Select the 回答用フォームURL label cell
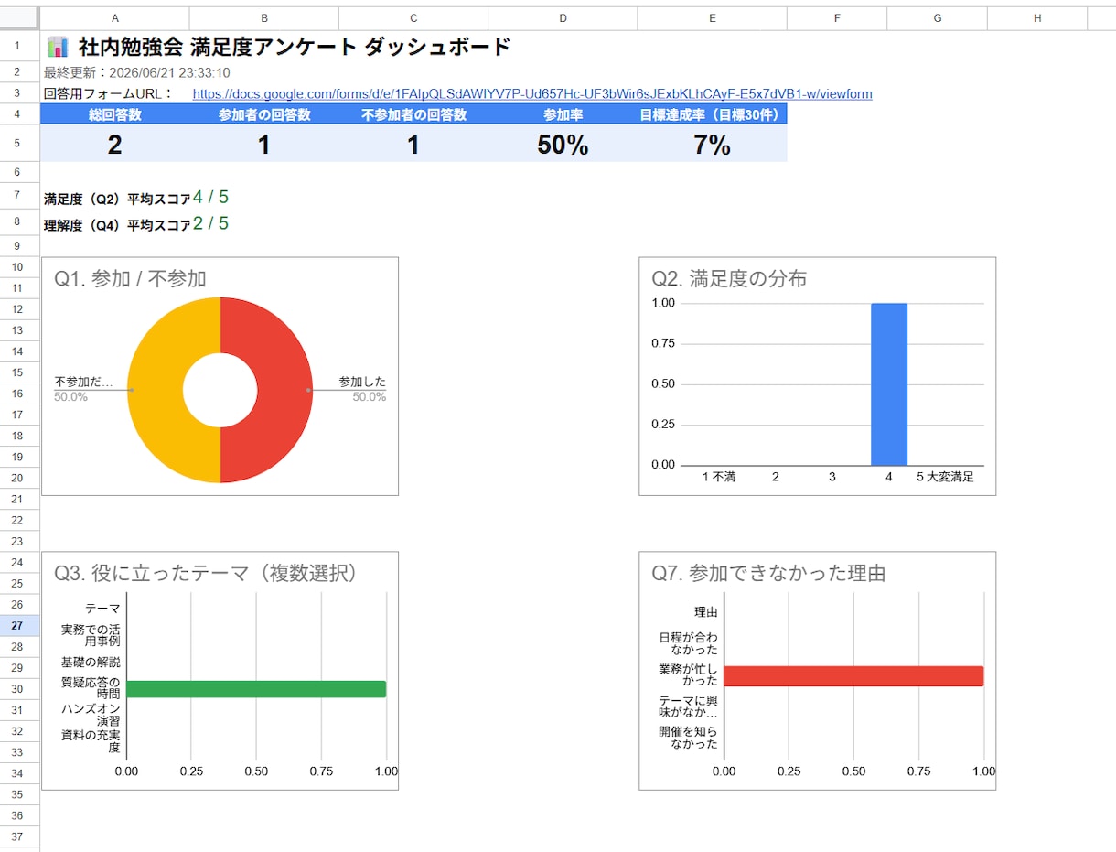This screenshot has height=852, width=1116. click(108, 93)
